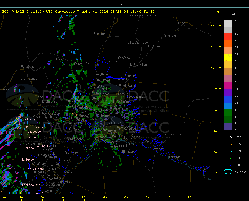Click the 'Tz 35' value in header
Screen dimensions: 249x201
tap(149, 12)
